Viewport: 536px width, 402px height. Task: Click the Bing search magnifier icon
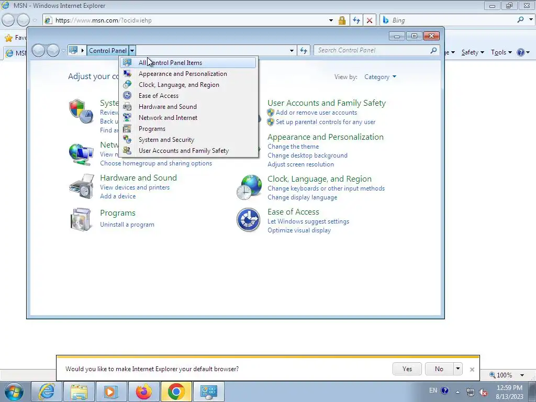point(520,20)
